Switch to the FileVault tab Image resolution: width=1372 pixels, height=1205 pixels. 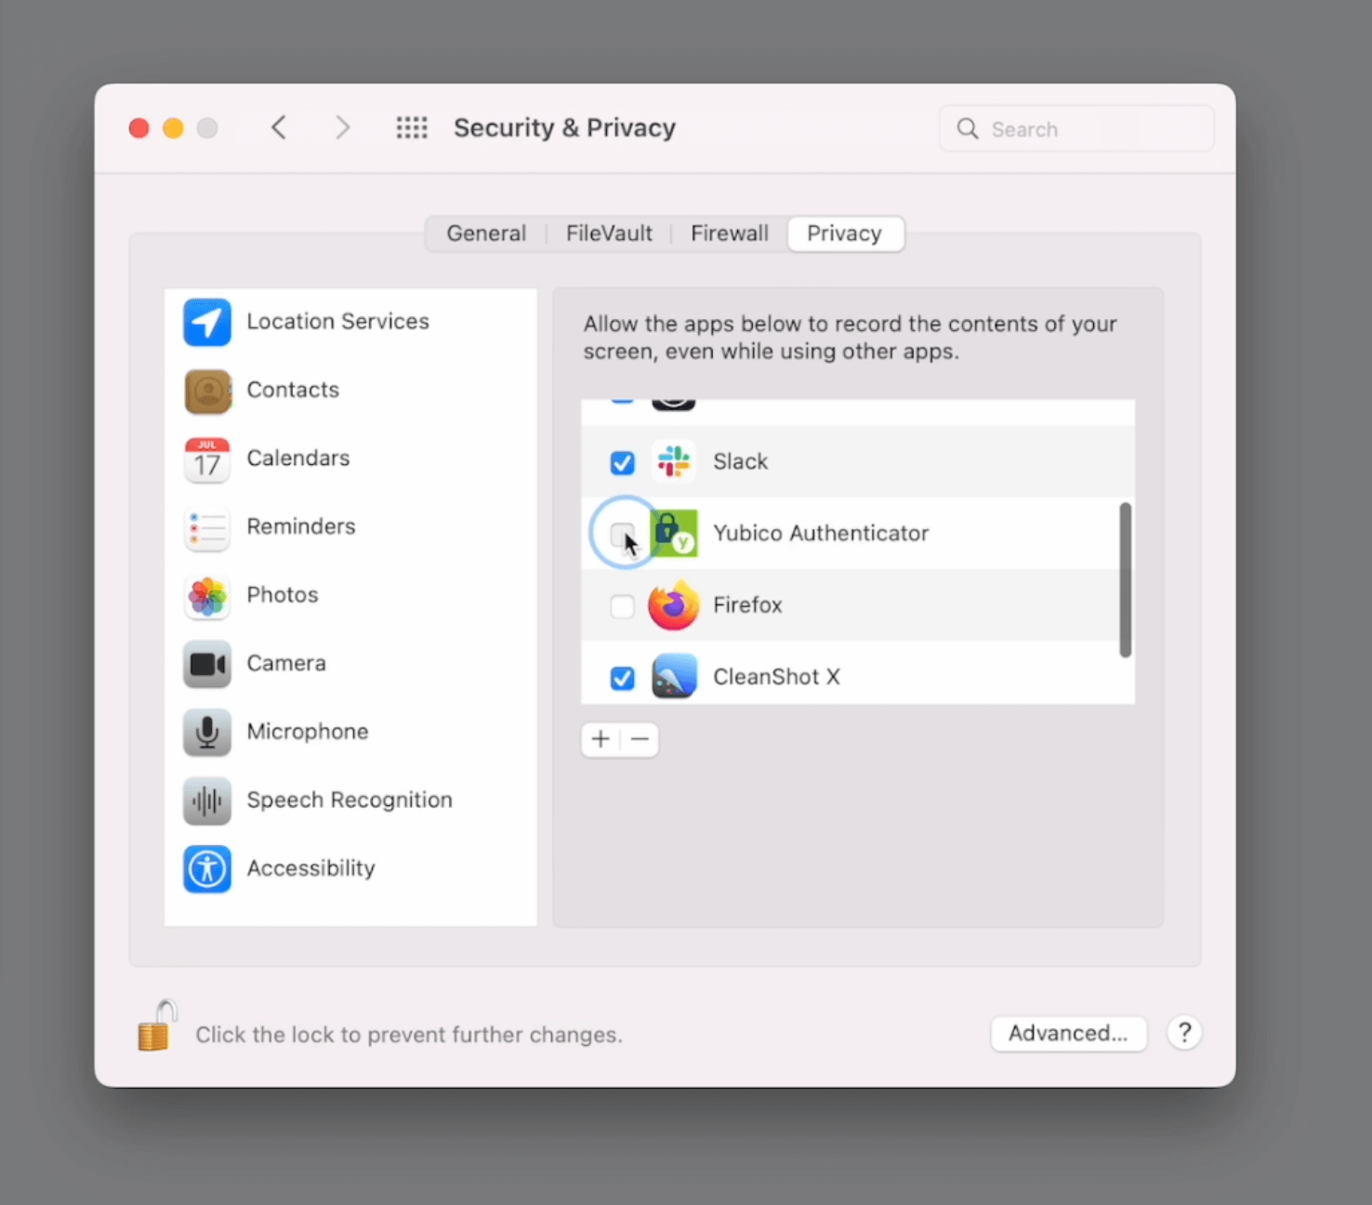pos(609,233)
